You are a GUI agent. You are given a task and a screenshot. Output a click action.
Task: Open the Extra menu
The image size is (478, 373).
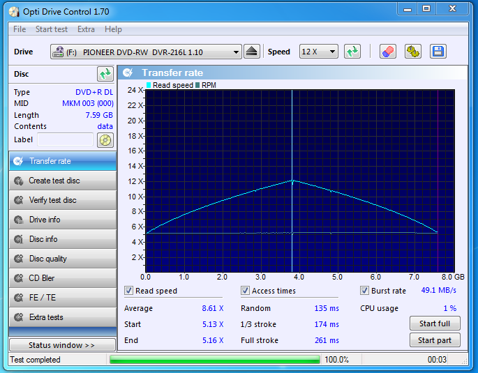click(86, 29)
